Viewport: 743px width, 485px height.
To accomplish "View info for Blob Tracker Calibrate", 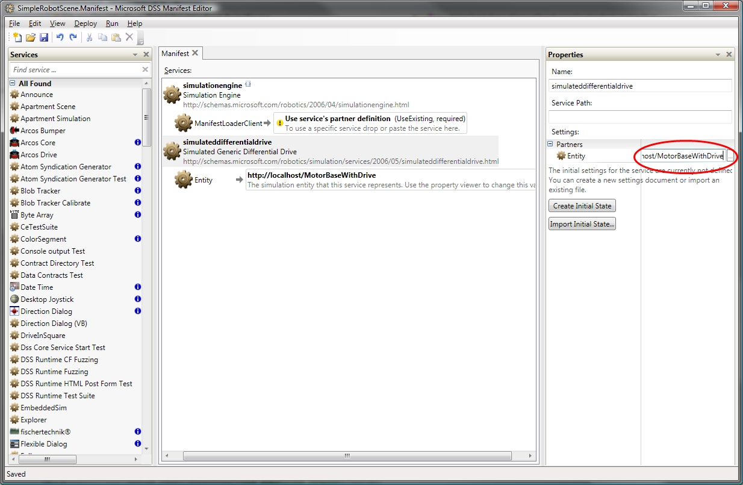I will (138, 203).
